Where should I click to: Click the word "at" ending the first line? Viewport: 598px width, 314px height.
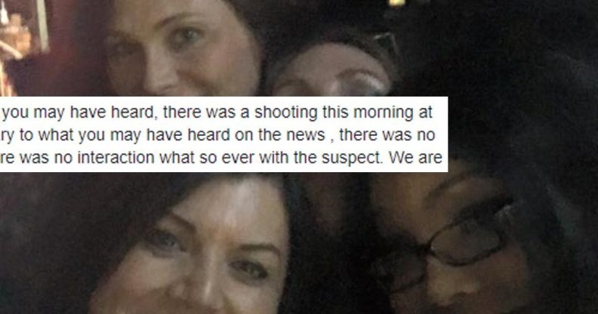[x=426, y=112]
